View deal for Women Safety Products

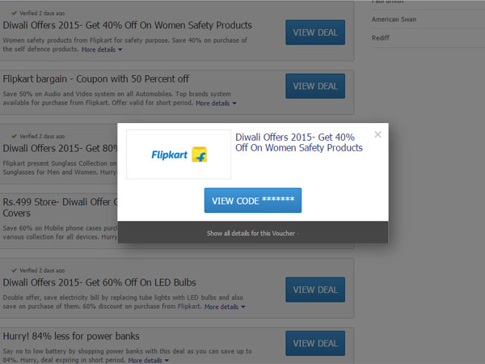pyautogui.click(x=314, y=32)
